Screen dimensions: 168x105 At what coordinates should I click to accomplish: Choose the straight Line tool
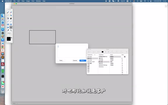tap(8, 21)
